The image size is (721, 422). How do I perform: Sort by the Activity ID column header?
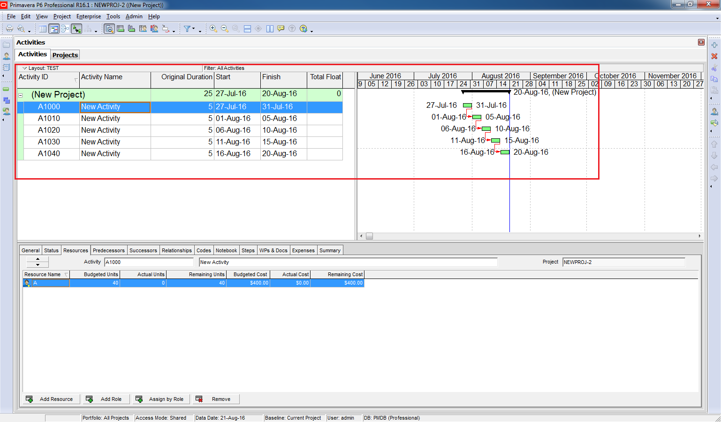pos(48,80)
